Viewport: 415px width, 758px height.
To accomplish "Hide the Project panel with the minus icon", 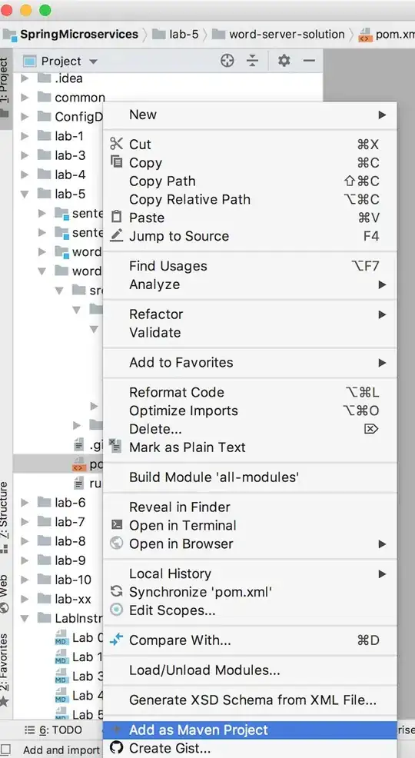I will pyautogui.click(x=309, y=61).
